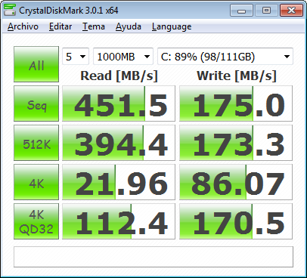
Task: Open the Ayuda menu
Action: coord(129,26)
